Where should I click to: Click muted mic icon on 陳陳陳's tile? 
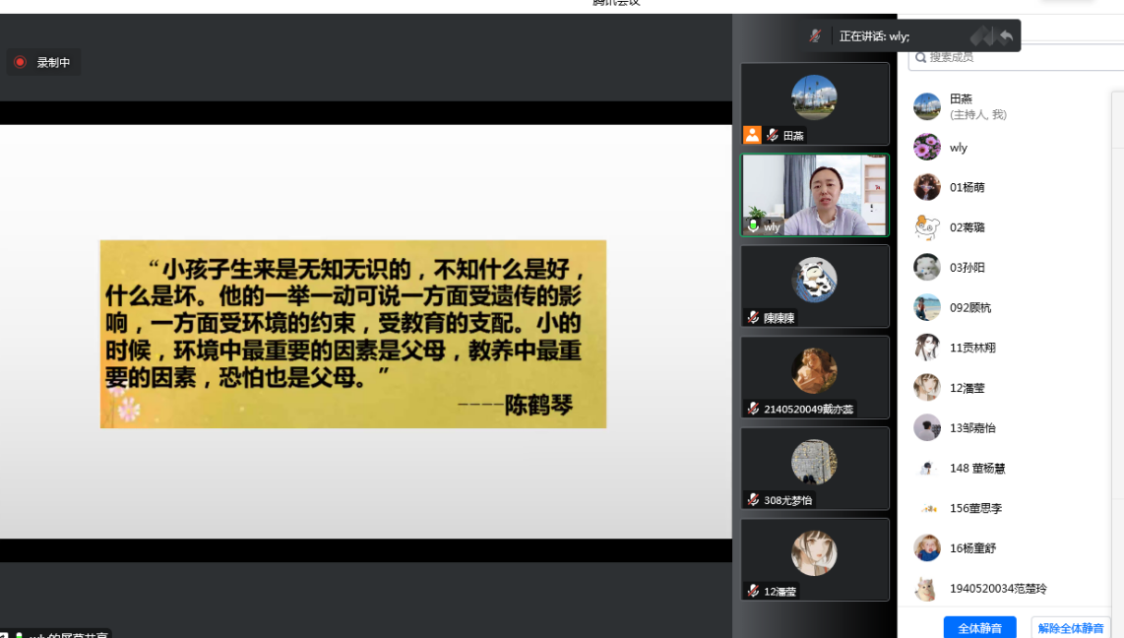[753, 318]
